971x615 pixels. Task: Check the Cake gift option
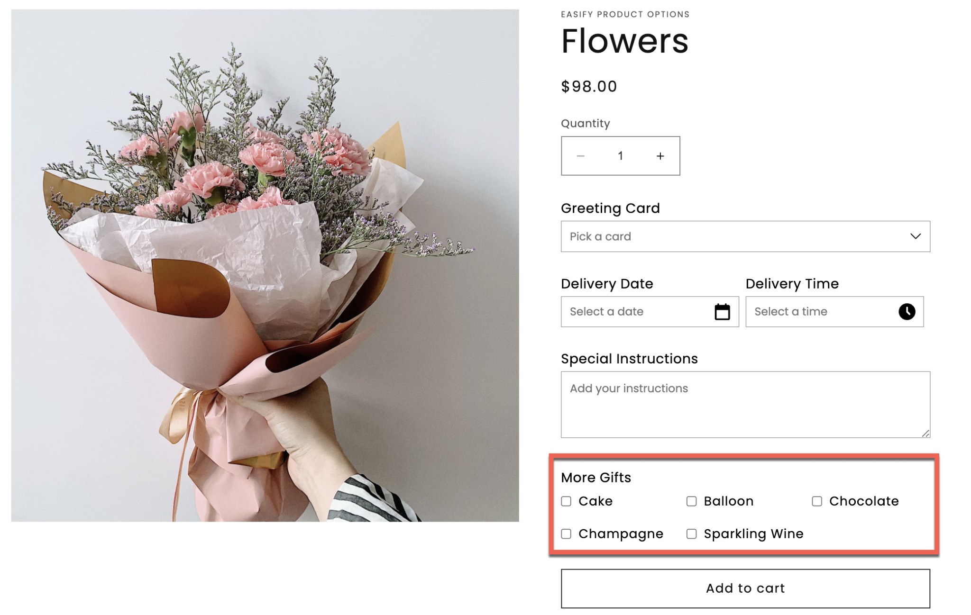(x=566, y=501)
